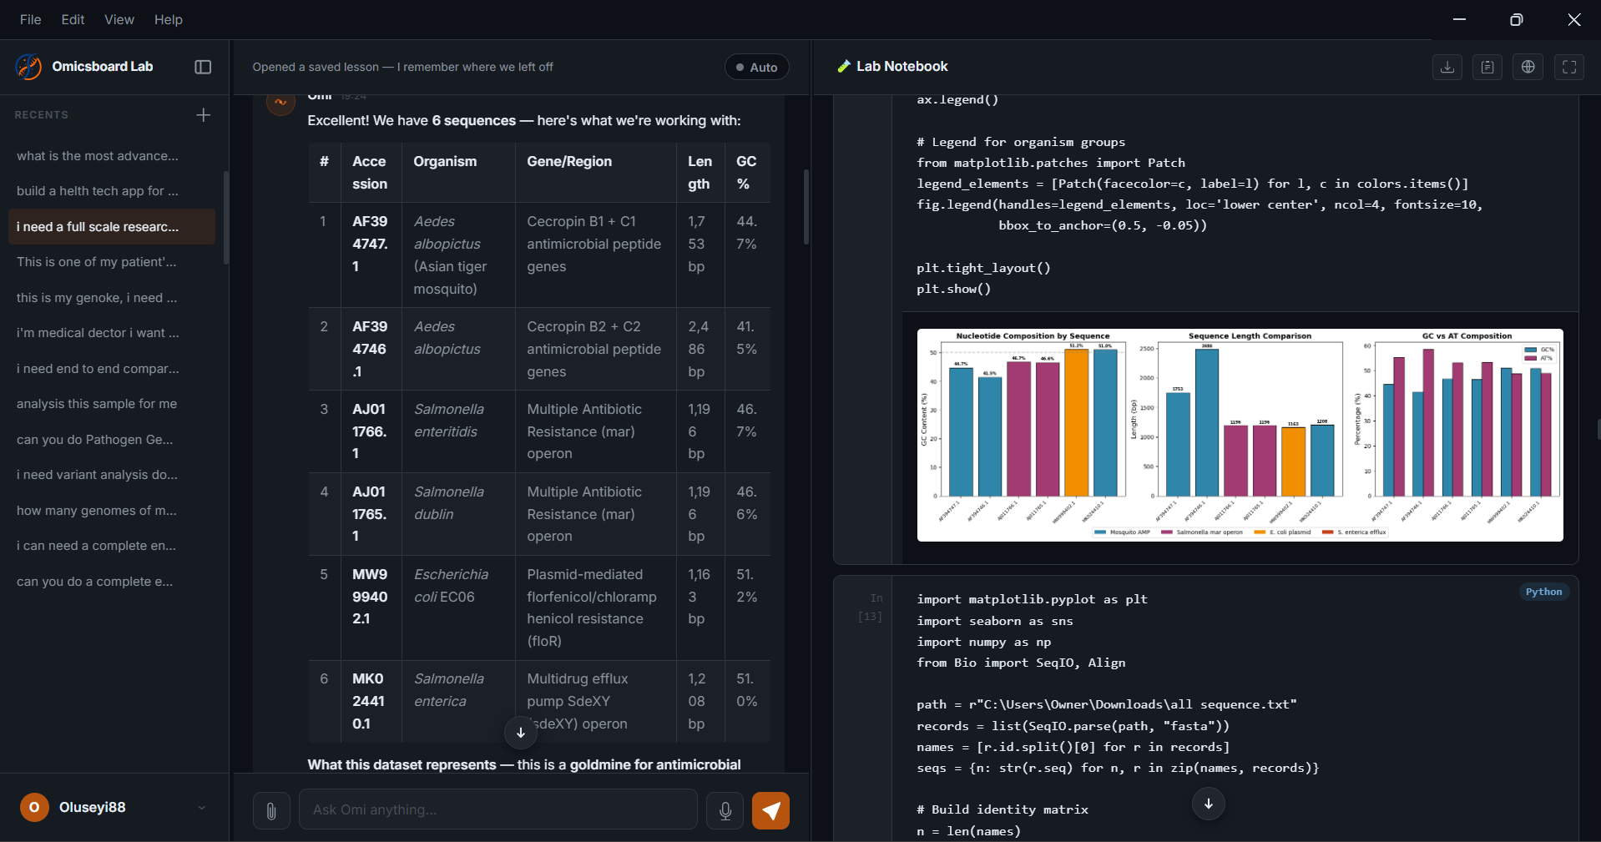The height and width of the screenshot is (842, 1601).
Task: Open chat 'i need variant analysis do...'
Action: tap(112, 475)
